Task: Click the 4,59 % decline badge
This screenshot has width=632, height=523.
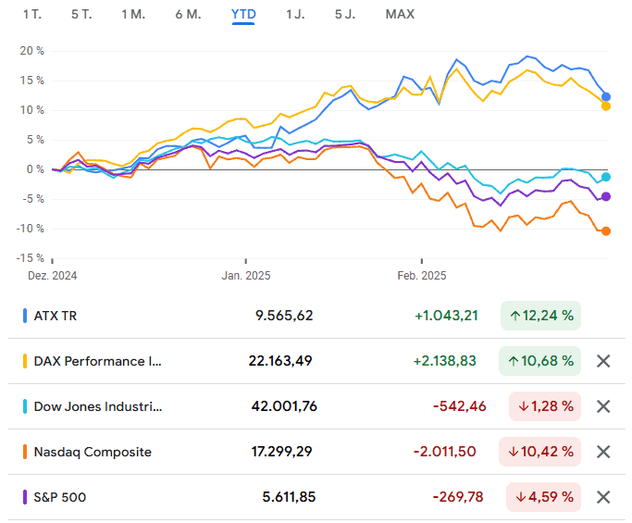Action: [544, 497]
